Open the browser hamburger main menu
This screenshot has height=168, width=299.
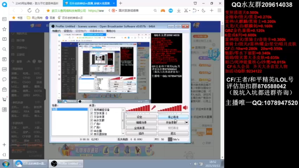[219, 10]
